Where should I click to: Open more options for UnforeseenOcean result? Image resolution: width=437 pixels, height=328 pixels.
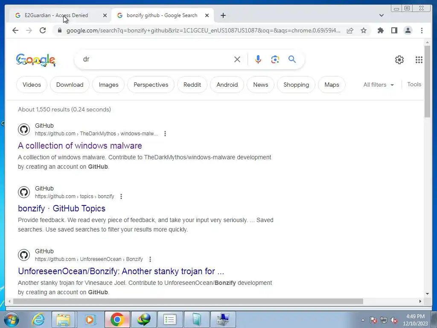(150, 259)
